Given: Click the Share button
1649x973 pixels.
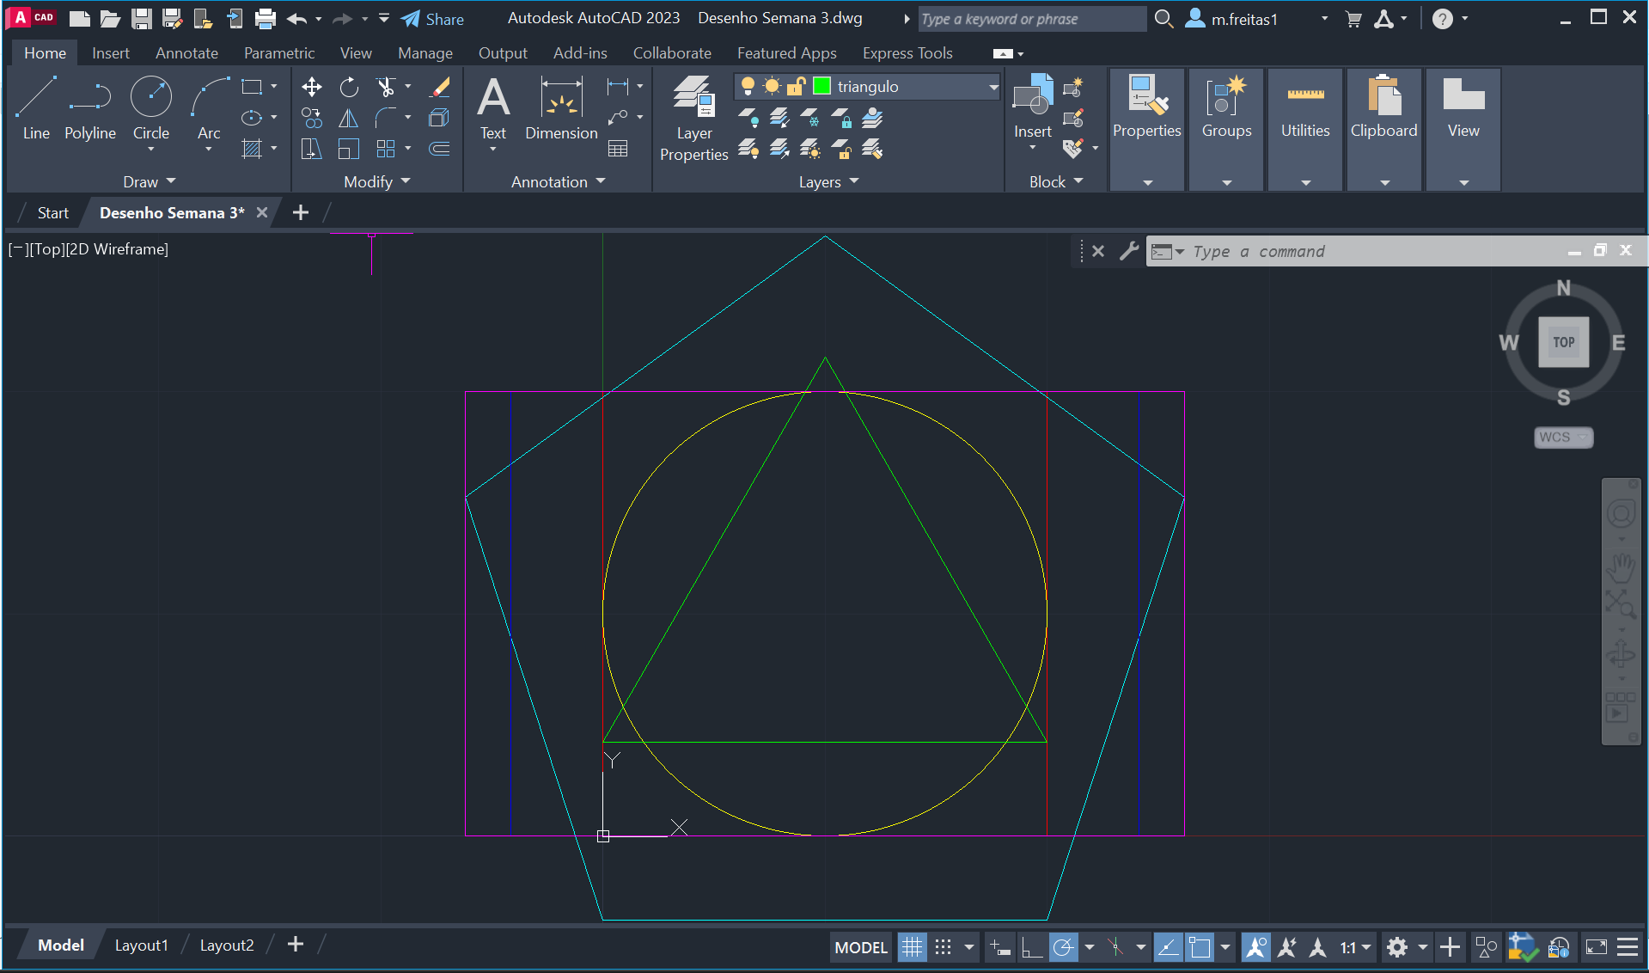Looking at the screenshot, I should click(x=433, y=19).
